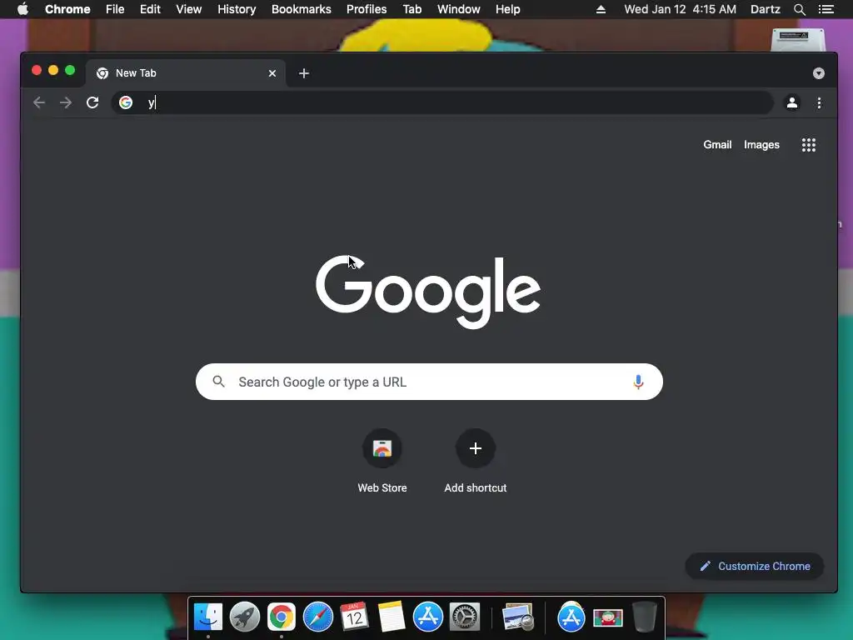The height and width of the screenshot is (640, 853).
Task: Click the drive icon on desktop
Action: [x=798, y=40]
